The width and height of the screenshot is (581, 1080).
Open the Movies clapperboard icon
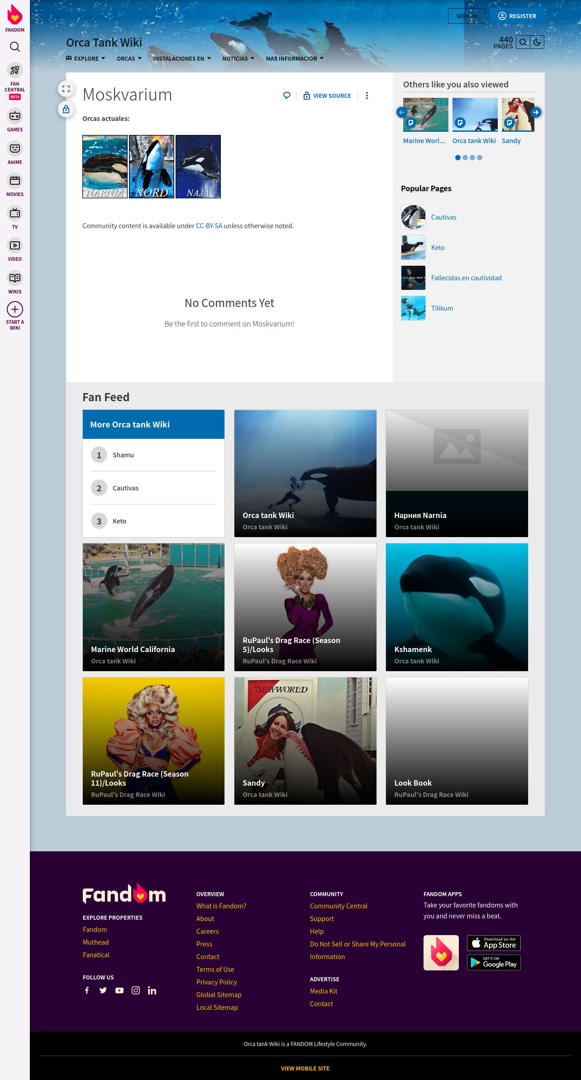(15, 181)
